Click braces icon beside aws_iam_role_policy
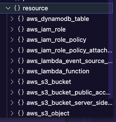Screen dimensions: 116x122 coord(21,40)
